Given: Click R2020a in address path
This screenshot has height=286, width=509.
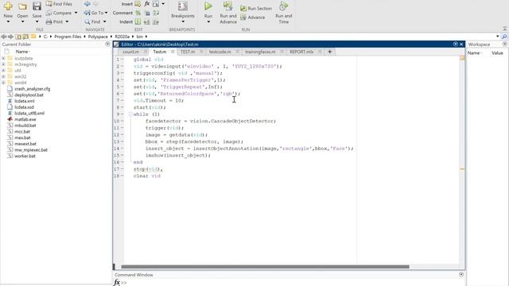Looking at the screenshot, I should (122, 37).
